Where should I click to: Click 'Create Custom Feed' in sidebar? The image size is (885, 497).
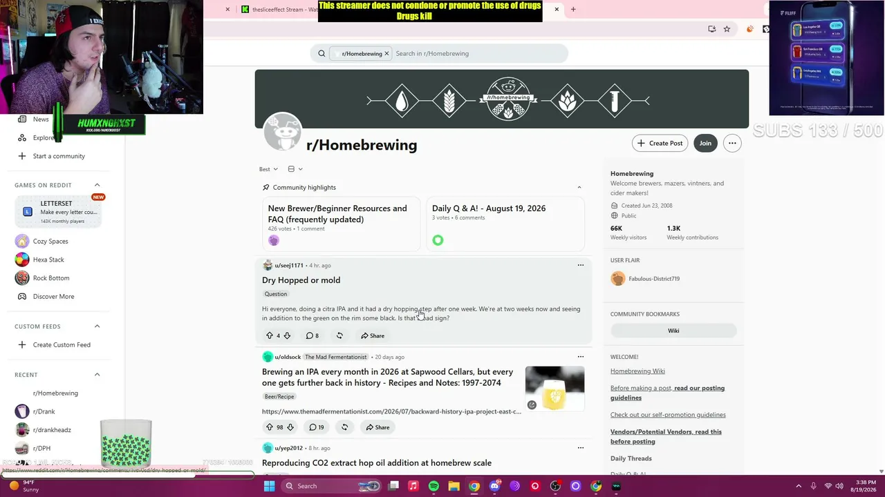tap(62, 345)
